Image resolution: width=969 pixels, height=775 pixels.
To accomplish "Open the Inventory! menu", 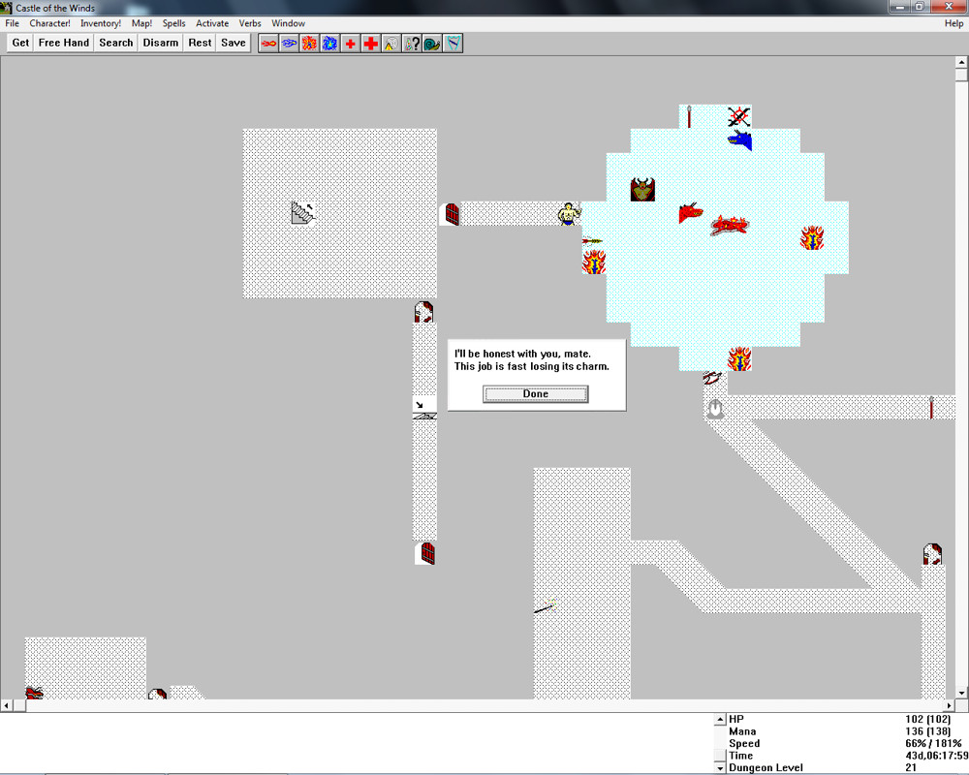I will pos(101,23).
